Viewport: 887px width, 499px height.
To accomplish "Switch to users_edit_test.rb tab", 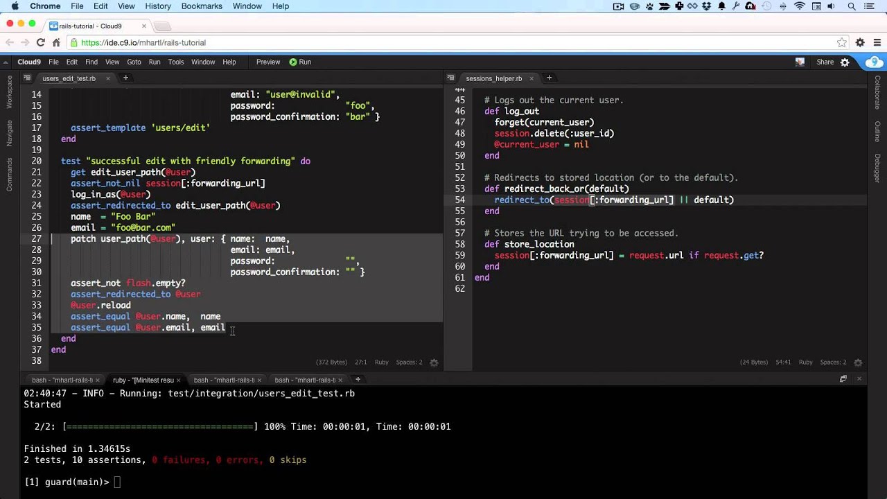I will 69,78.
